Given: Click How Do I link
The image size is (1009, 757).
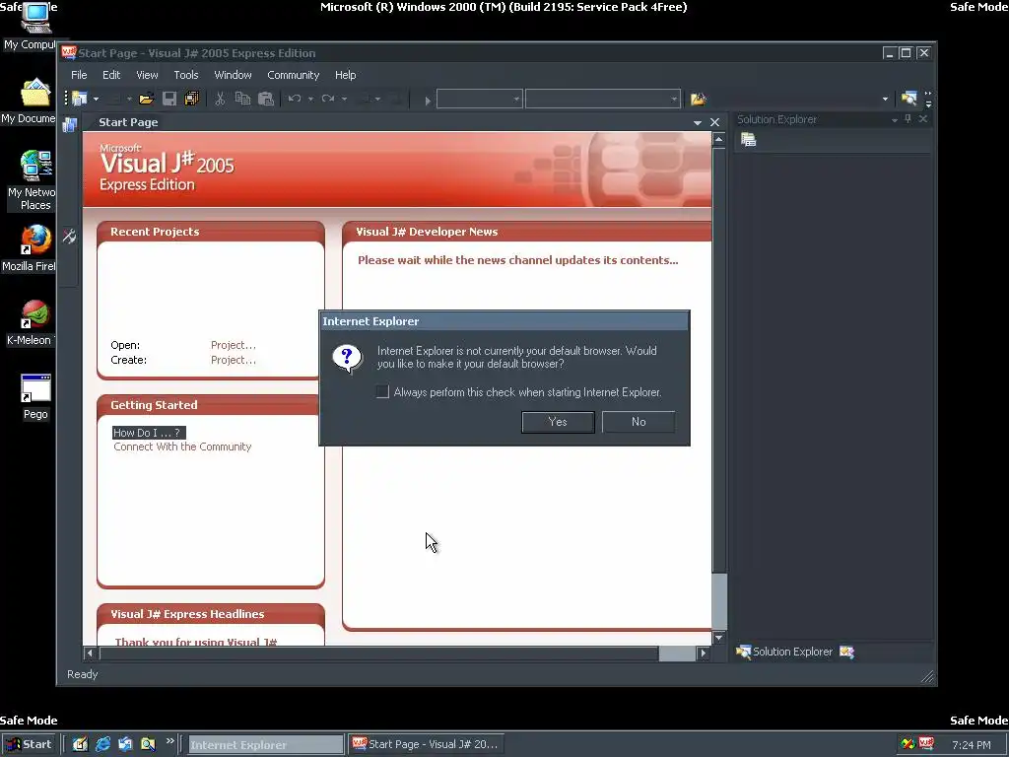Looking at the screenshot, I should click(149, 433).
